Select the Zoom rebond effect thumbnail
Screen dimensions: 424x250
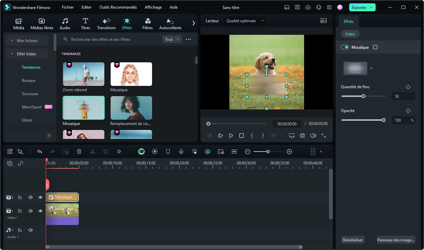pyautogui.click(x=83, y=74)
